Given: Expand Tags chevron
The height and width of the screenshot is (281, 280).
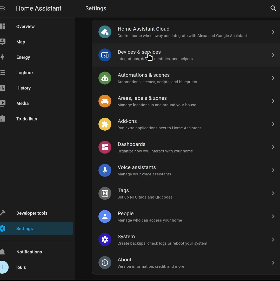Looking at the screenshot, I should pyautogui.click(x=273, y=193).
